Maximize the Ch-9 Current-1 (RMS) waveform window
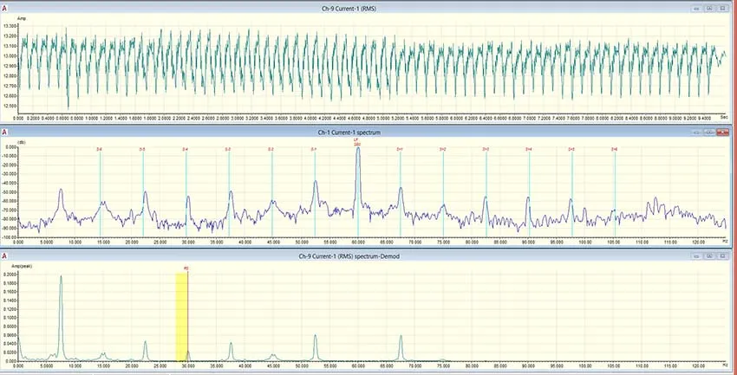The image size is (737, 375). [x=710, y=8]
